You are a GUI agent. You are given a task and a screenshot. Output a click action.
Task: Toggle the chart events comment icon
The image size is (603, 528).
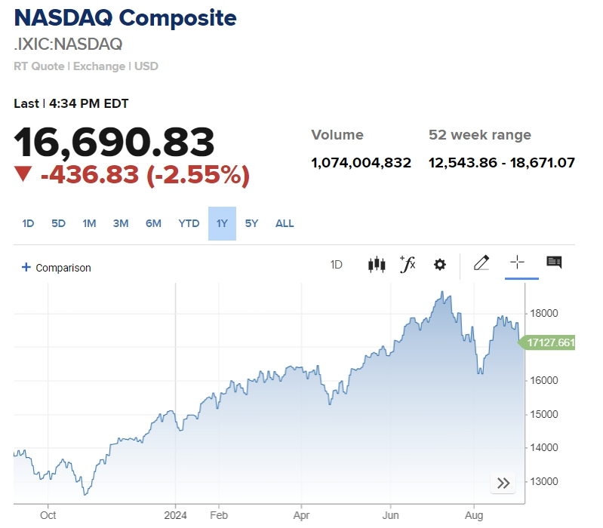point(554,262)
